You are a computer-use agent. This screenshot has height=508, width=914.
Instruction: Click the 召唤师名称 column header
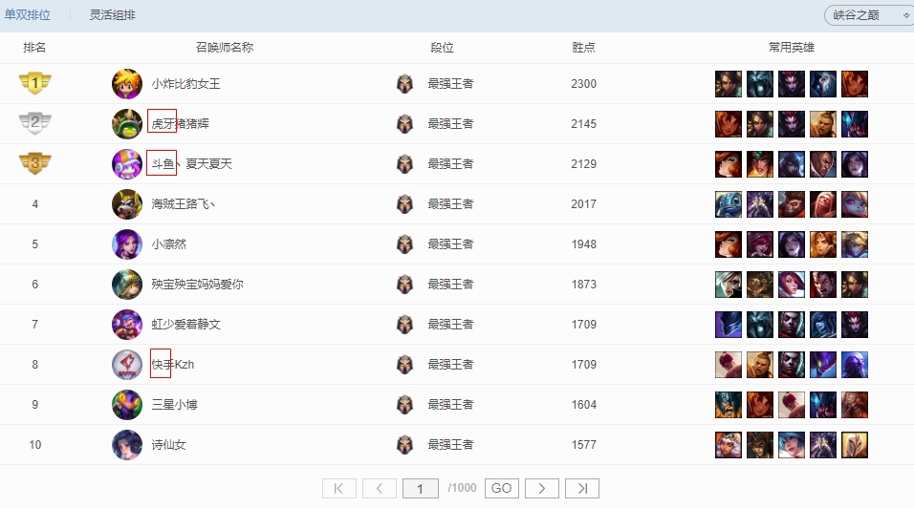click(225, 48)
